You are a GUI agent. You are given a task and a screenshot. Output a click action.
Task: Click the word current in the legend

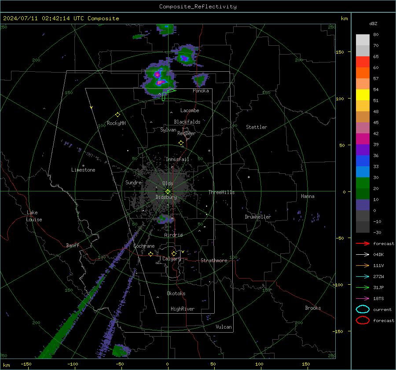(382, 309)
